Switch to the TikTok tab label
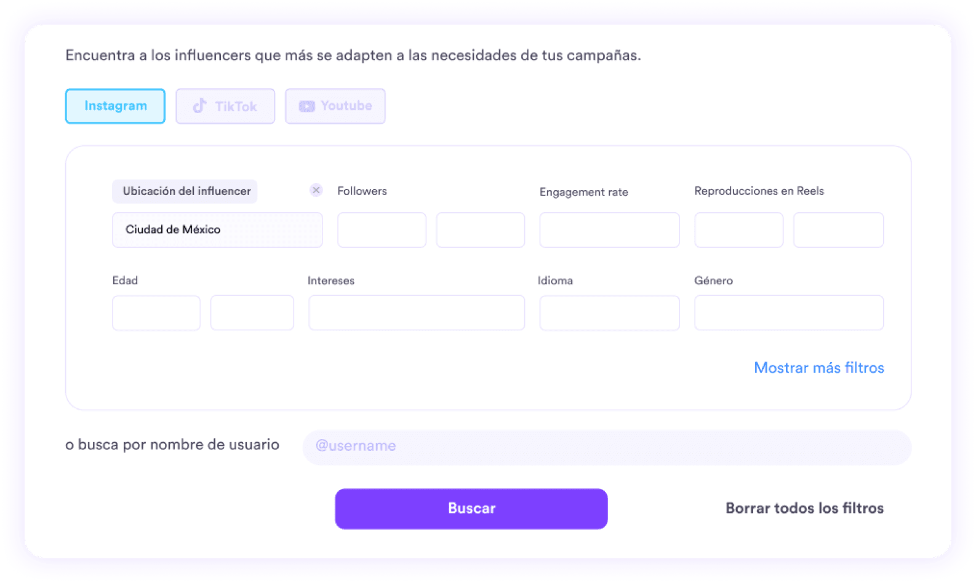Image resolution: width=976 pixels, height=583 pixels. tap(236, 106)
